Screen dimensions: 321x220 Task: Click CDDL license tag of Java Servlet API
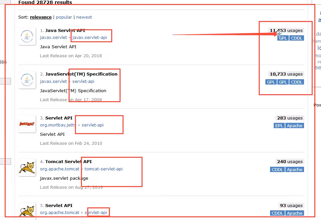(x=297, y=38)
